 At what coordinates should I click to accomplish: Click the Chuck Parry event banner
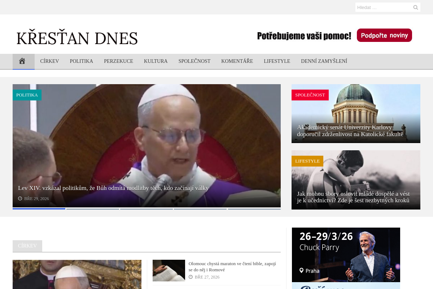pyautogui.click(x=346, y=255)
